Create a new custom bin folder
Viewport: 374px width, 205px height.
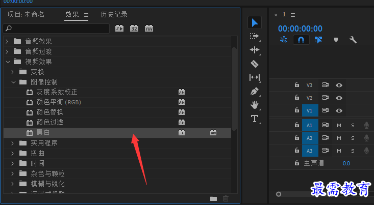[213, 198]
